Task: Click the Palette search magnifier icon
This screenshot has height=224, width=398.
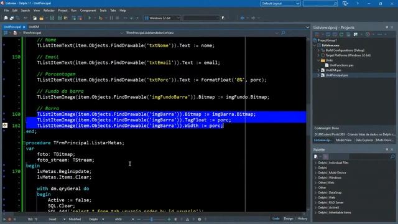Action: (x=392, y=156)
